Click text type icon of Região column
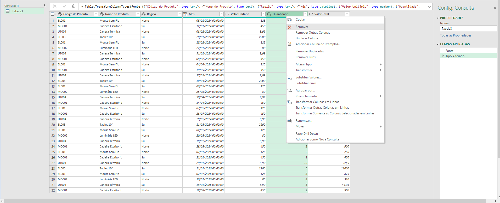The image size is (500, 203). (x=143, y=14)
